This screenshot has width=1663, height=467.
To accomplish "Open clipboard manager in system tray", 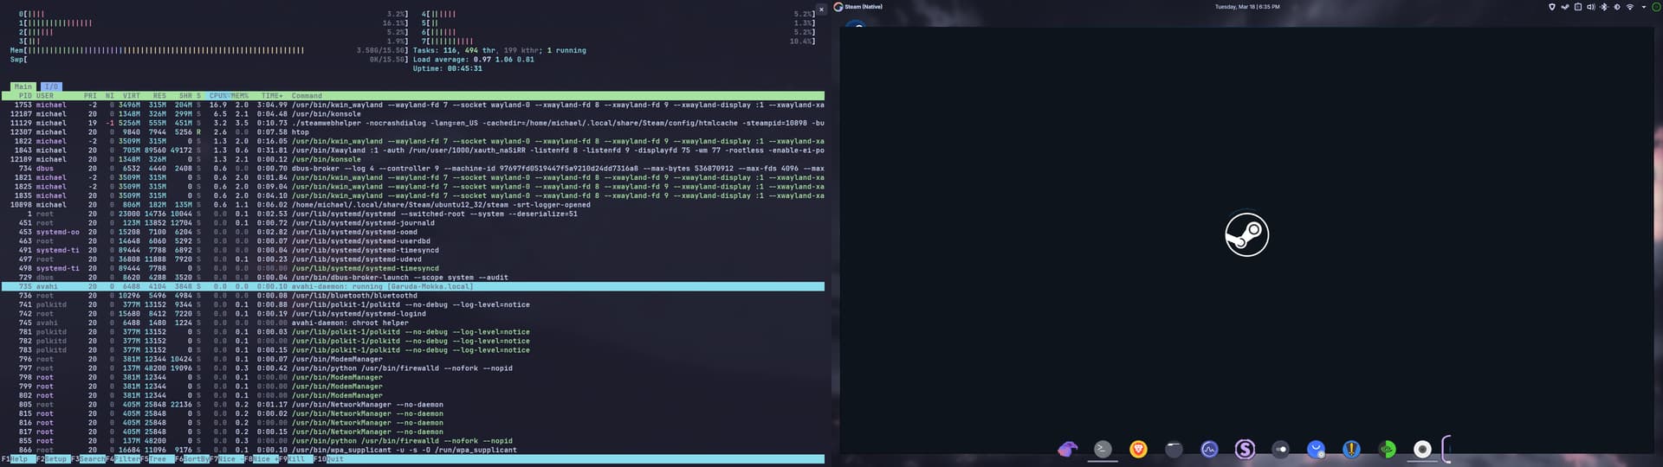I will pos(1577,7).
